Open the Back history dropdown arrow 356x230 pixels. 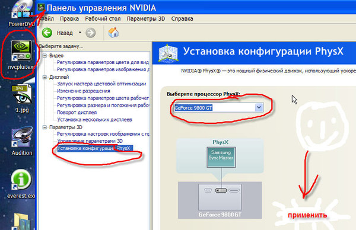(x=80, y=33)
